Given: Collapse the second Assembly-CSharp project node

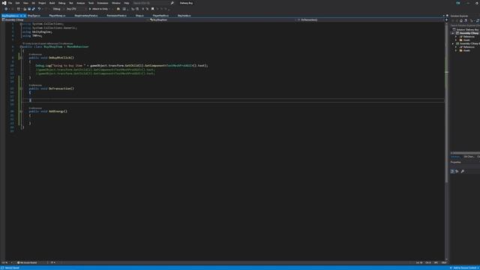Looking at the screenshot, I should [x=453, y=43].
